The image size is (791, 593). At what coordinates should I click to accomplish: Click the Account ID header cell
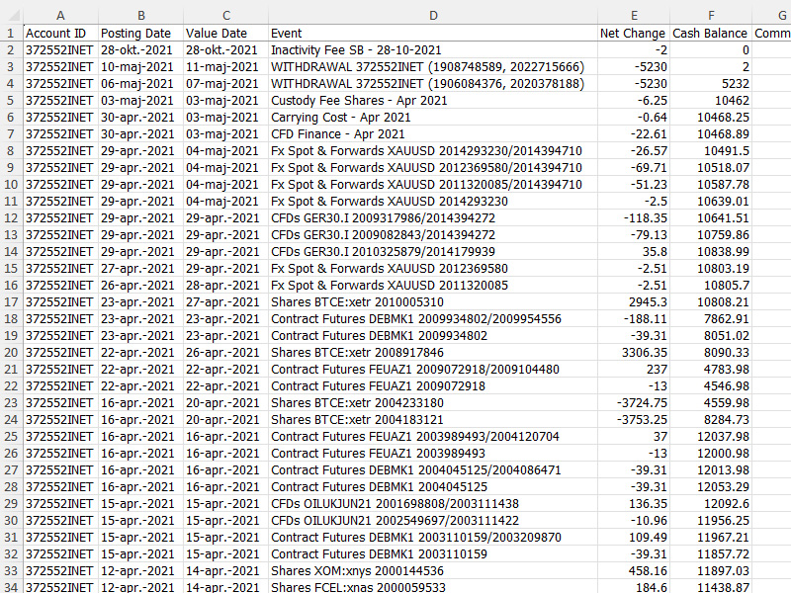[x=59, y=33]
